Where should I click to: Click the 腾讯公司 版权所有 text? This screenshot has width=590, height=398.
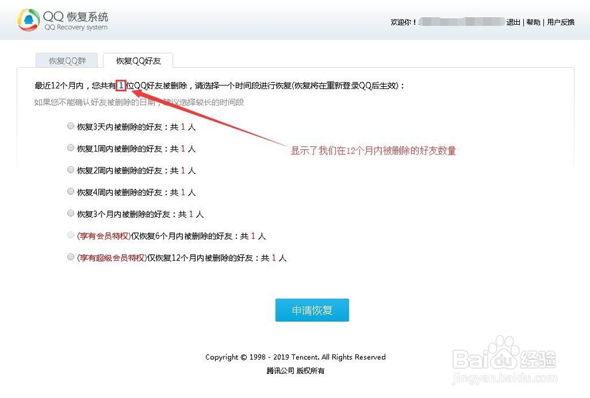point(295,371)
